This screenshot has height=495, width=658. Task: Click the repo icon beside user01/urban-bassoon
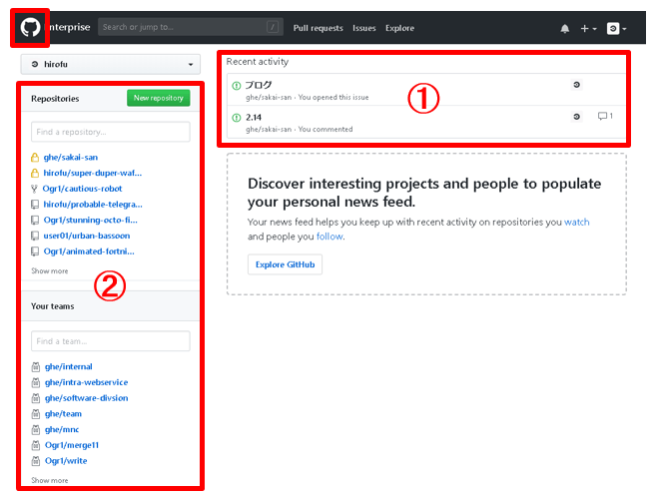pyautogui.click(x=35, y=236)
